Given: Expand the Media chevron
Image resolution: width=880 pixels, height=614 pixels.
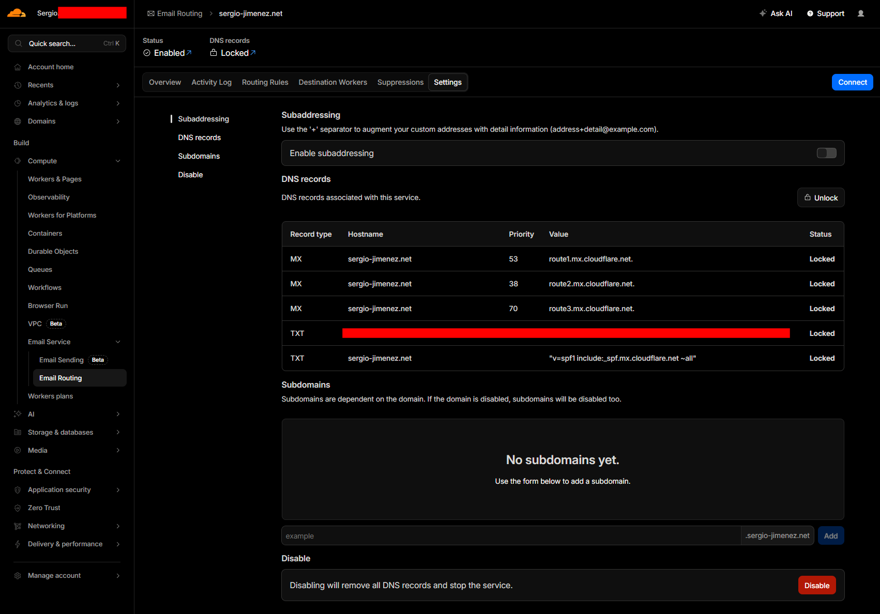Looking at the screenshot, I should (x=118, y=450).
